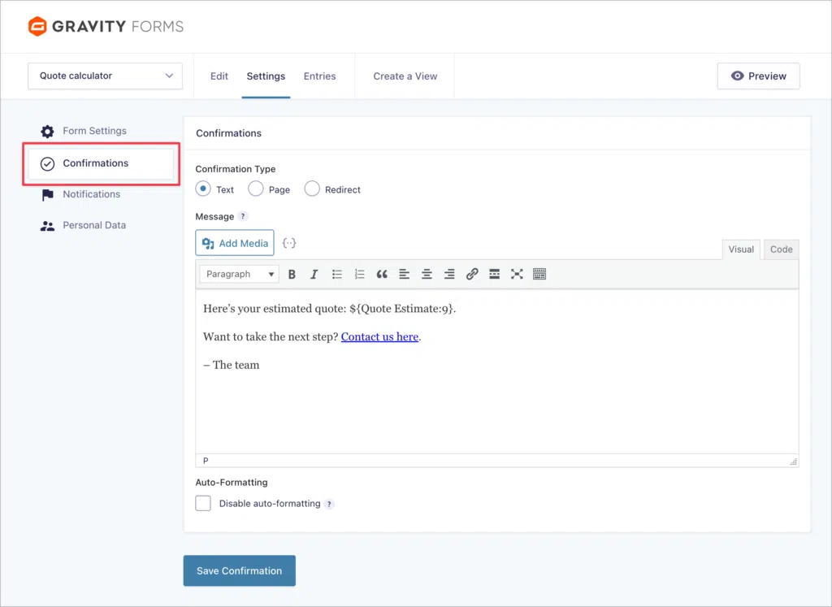Open the Notifications settings section
This screenshot has height=607, width=832.
pos(90,194)
